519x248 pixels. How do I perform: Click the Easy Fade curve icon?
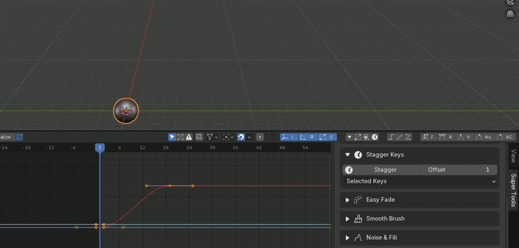358,199
